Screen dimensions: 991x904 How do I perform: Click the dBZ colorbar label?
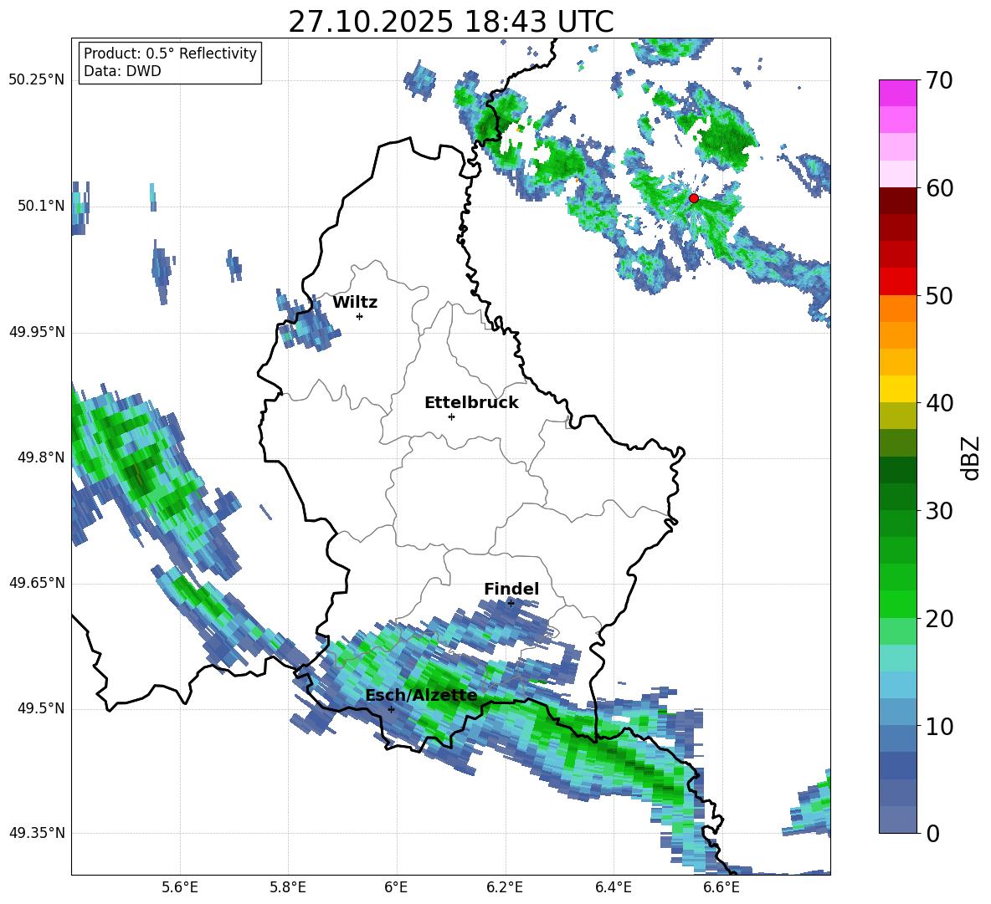pyautogui.click(x=972, y=457)
